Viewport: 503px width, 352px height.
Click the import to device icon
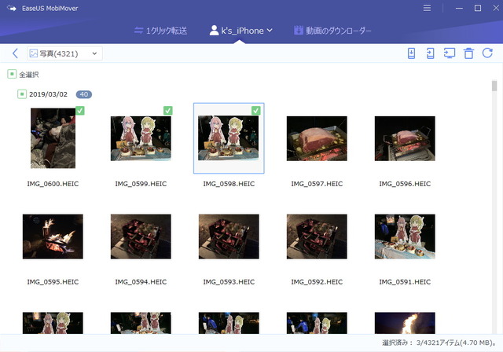coord(411,53)
